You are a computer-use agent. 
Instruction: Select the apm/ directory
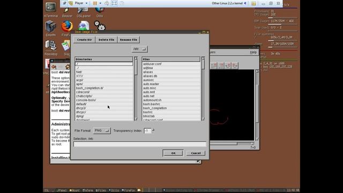(103, 84)
